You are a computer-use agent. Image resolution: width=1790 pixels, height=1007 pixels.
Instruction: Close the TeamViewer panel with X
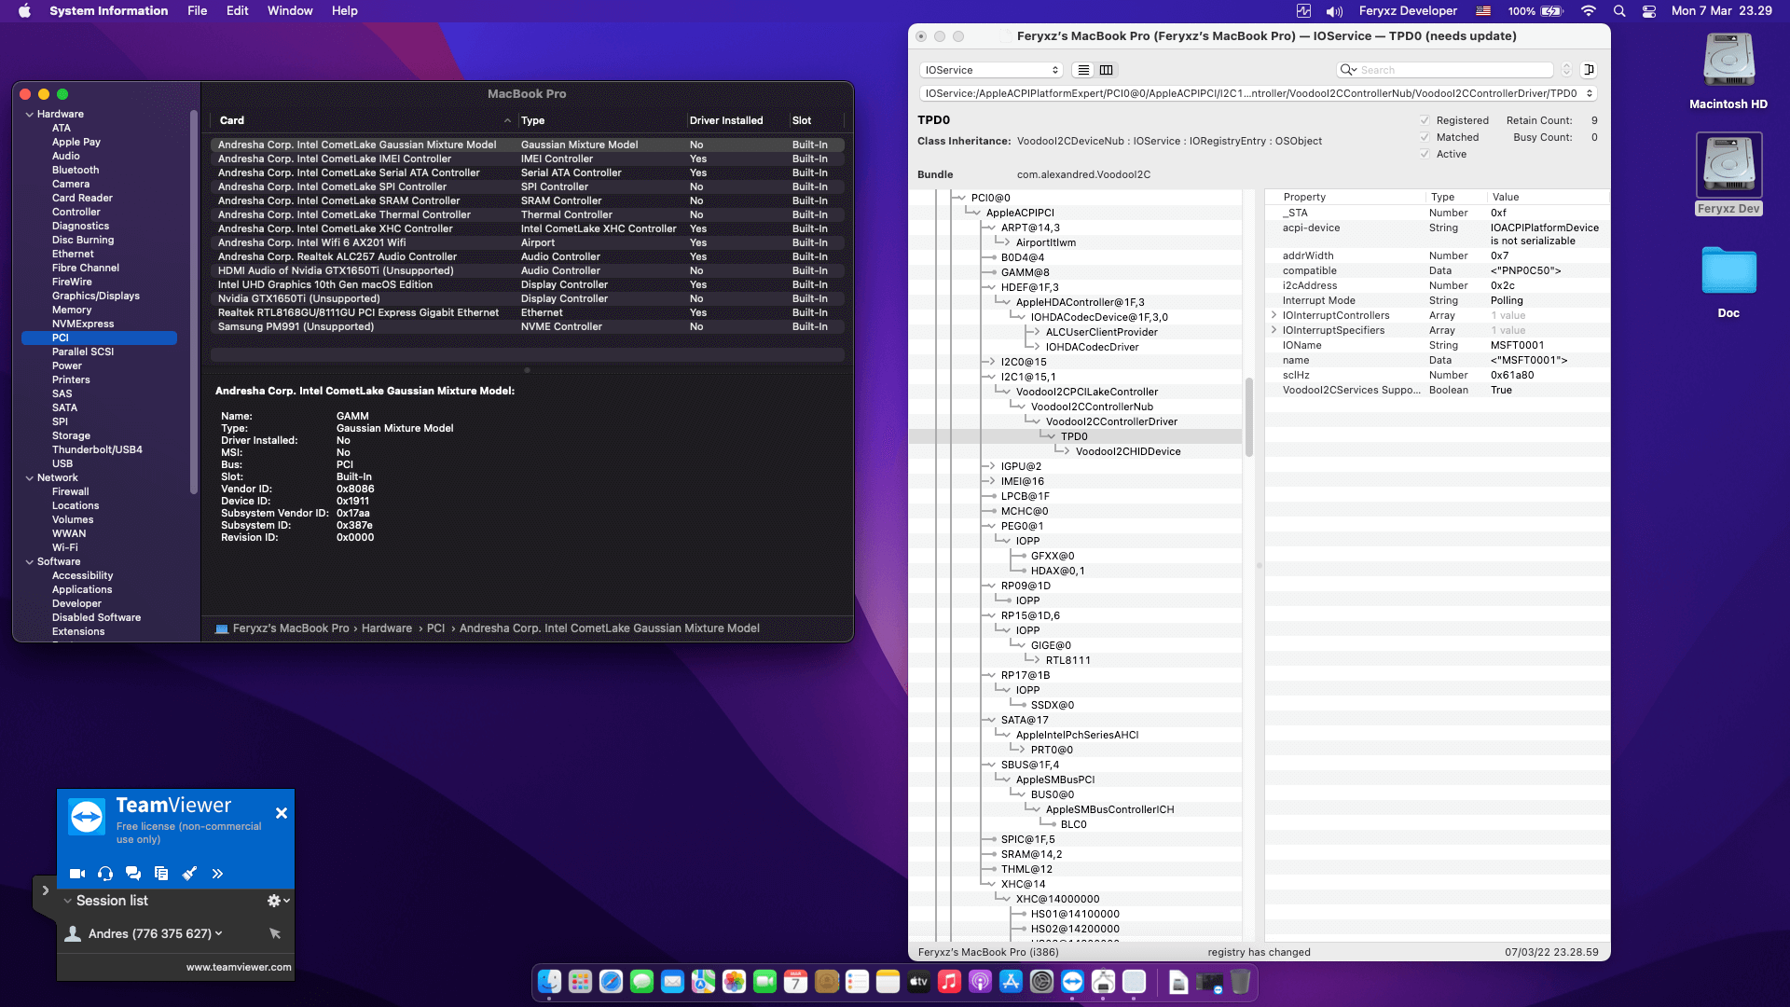[x=282, y=813]
